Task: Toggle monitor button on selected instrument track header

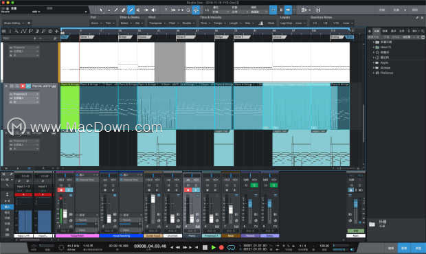Action: tap(28, 86)
